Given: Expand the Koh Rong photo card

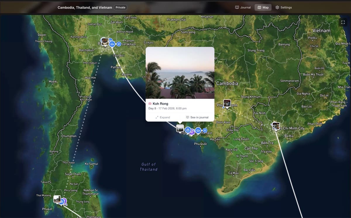Looking at the screenshot, I should click(x=163, y=117).
